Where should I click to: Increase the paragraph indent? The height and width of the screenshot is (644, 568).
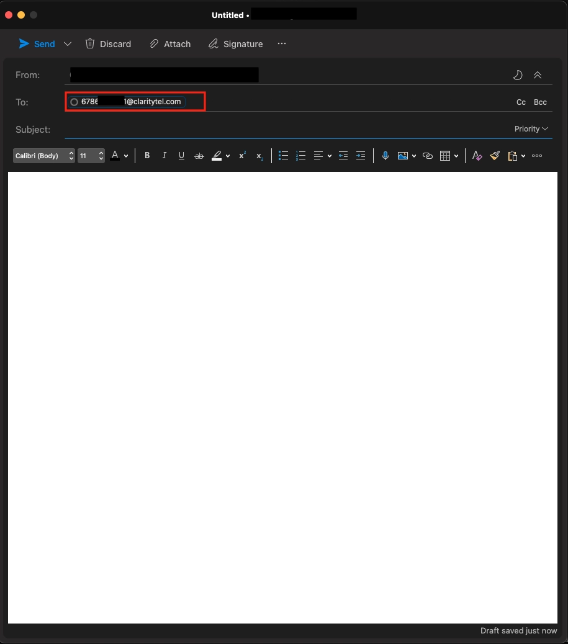click(x=361, y=156)
